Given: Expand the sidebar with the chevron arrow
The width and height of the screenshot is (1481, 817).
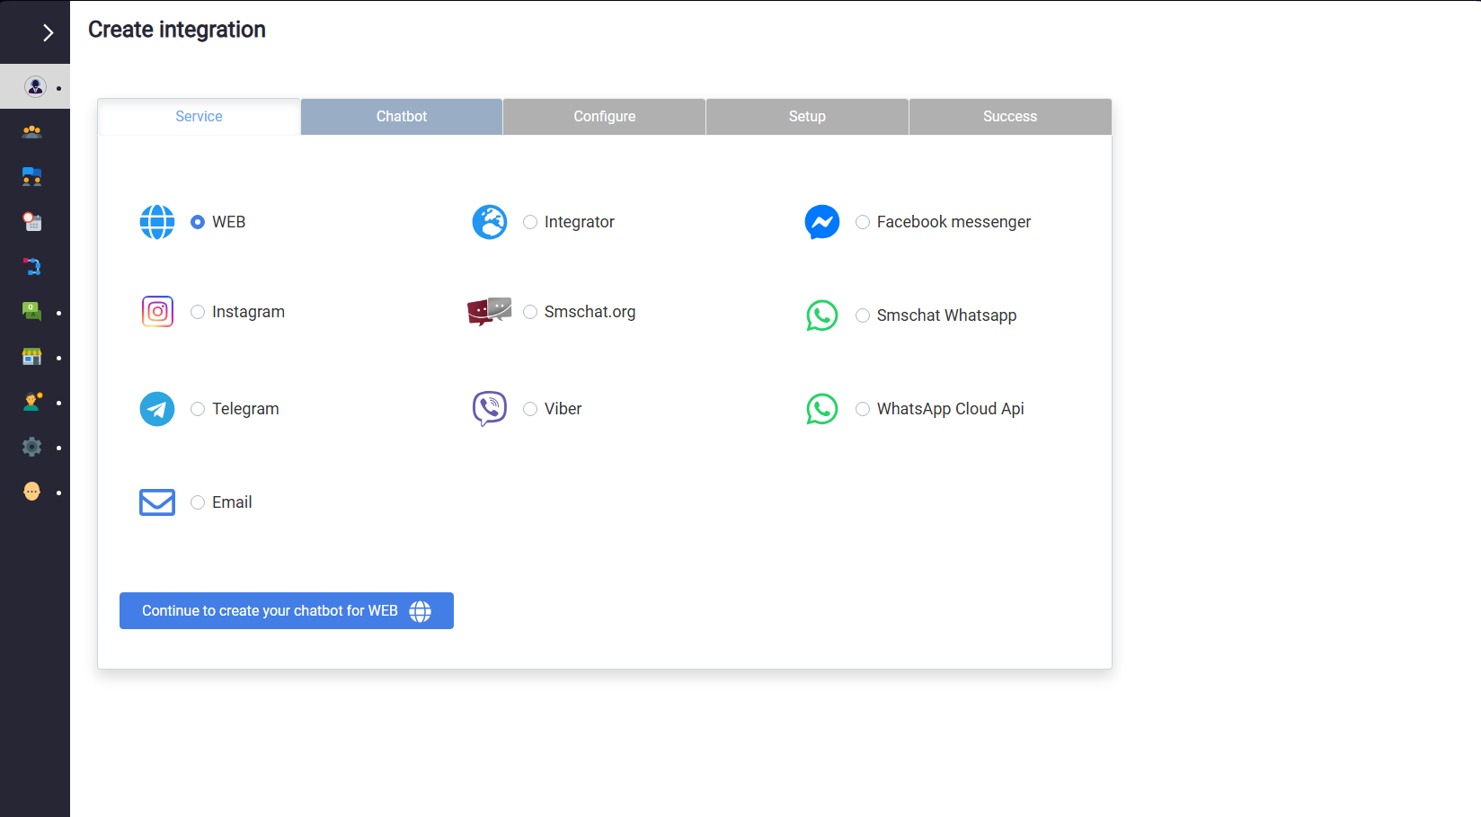Looking at the screenshot, I should click(48, 33).
